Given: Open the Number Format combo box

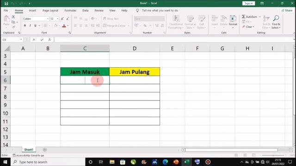Looking at the screenshot, I should tap(149, 18).
